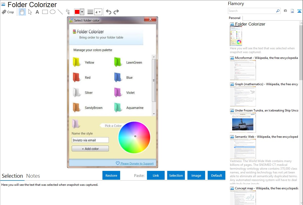Open the Semantic Web snapshot thumbnail
This screenshot has width=303, height=205.
[x=243, y=149]
